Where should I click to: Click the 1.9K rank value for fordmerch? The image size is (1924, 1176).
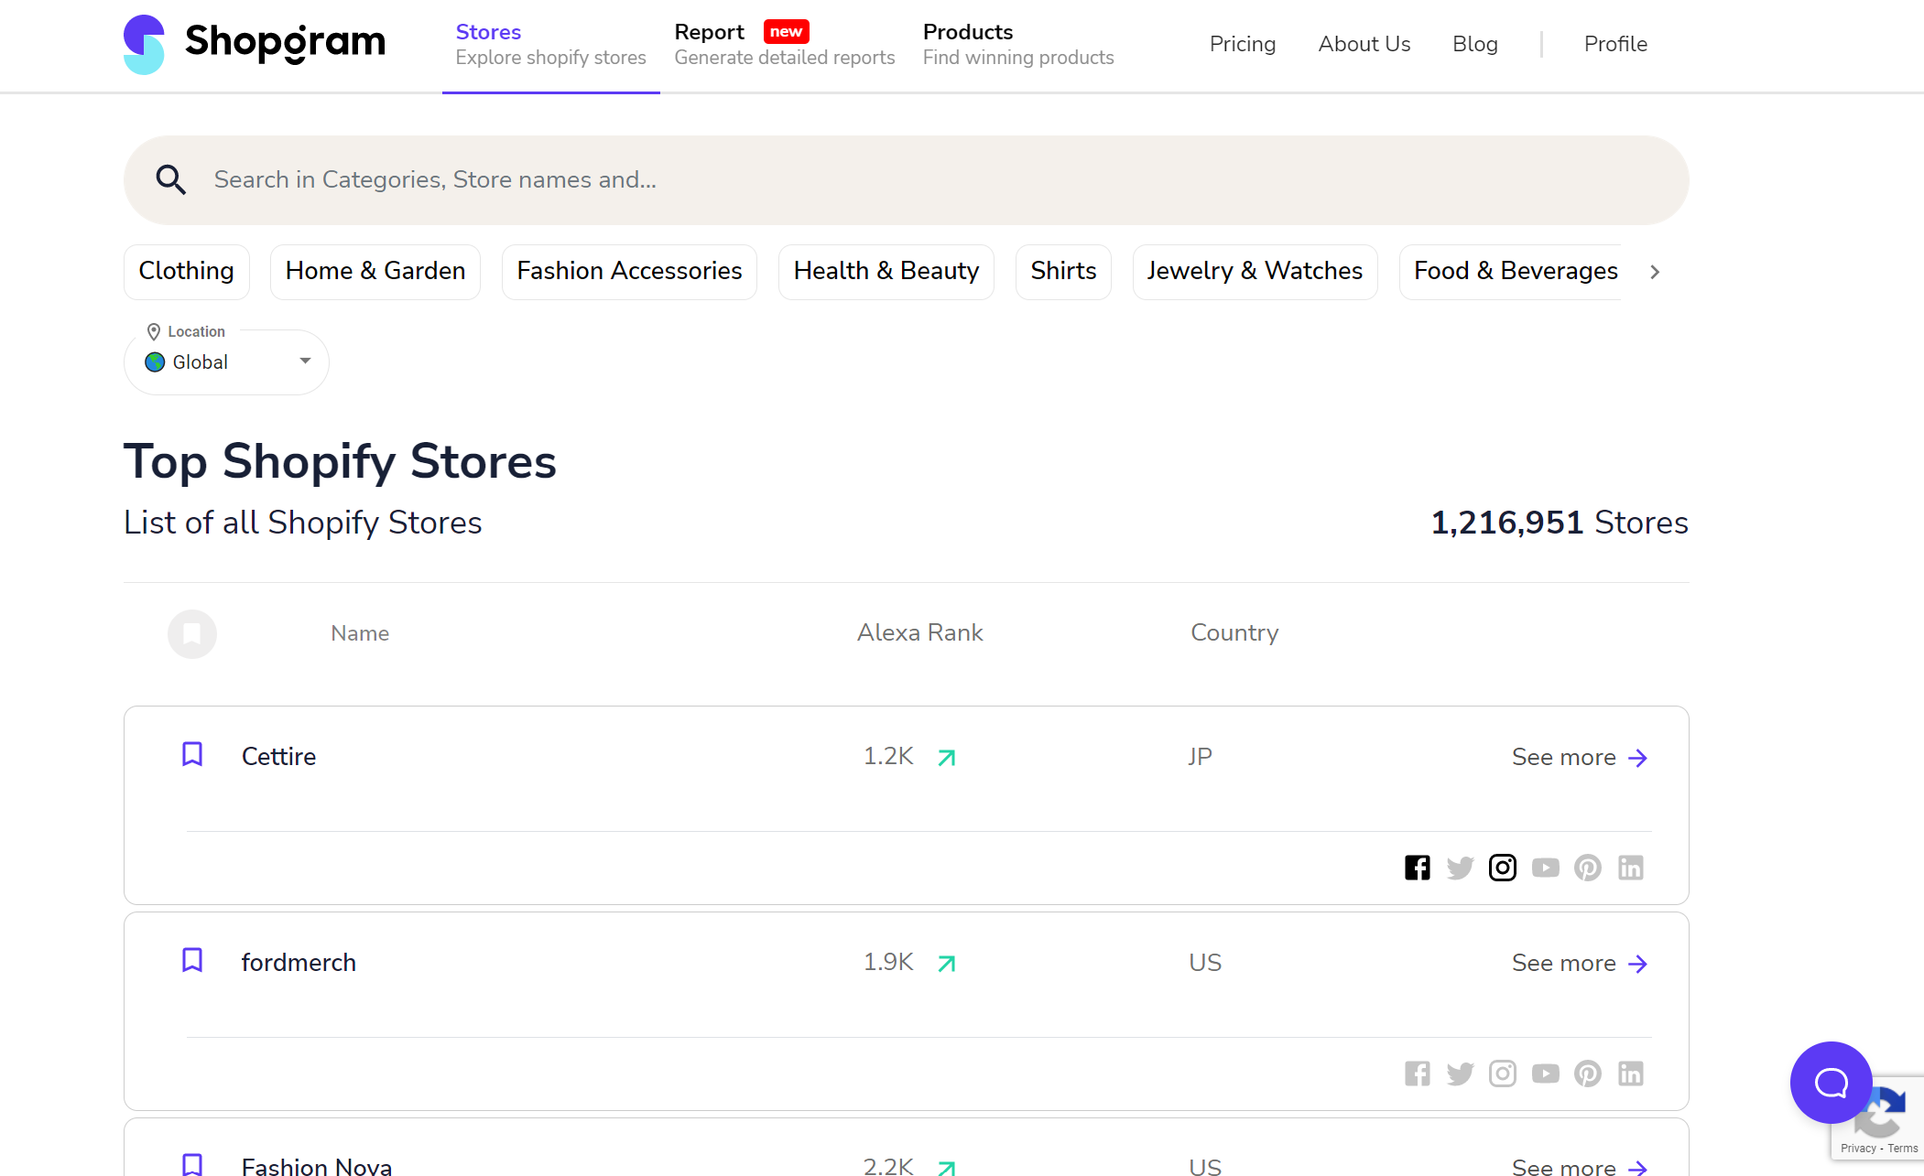click(x=888, y=962)
